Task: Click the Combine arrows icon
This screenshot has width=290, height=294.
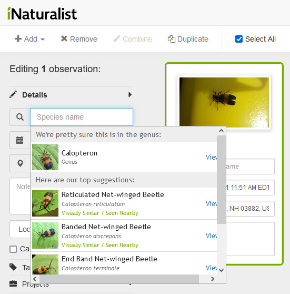Action: (x=117, y=39)
